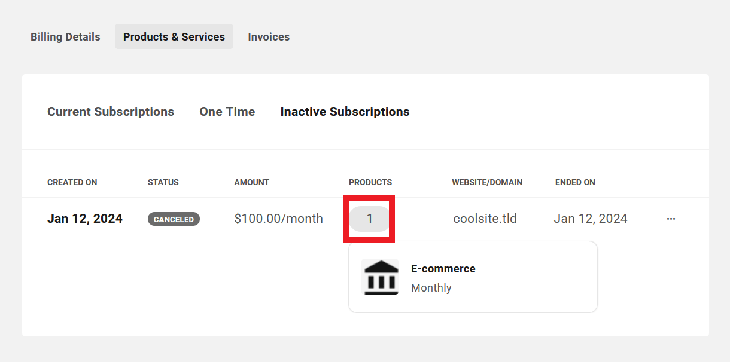Select the products count badge showing 1
This screenshot has width=730, height=362.
tap(369, 219)
